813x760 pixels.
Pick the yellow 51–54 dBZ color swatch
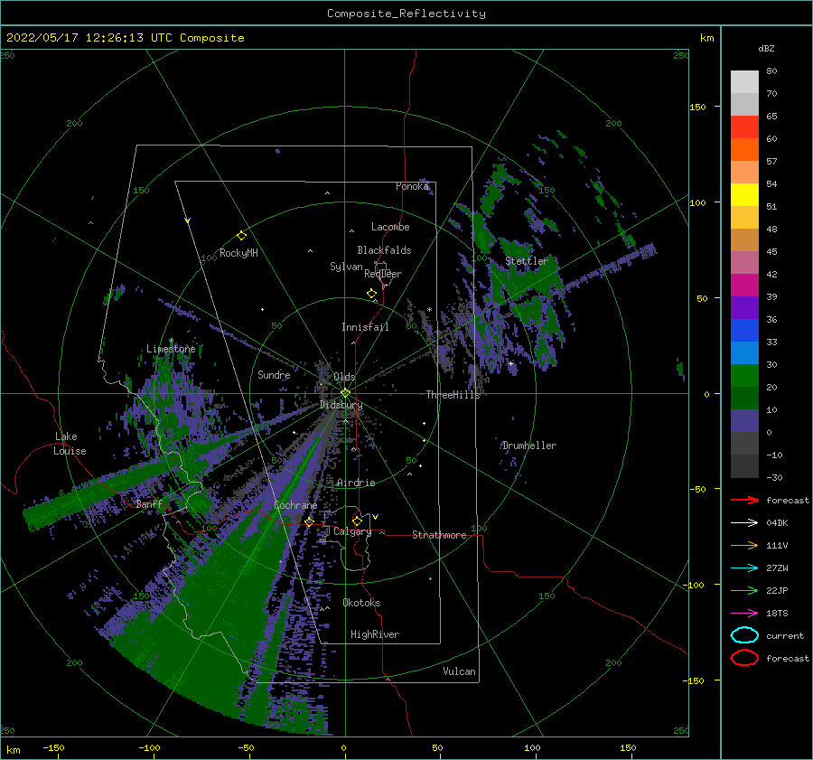[x=744, y=195]
